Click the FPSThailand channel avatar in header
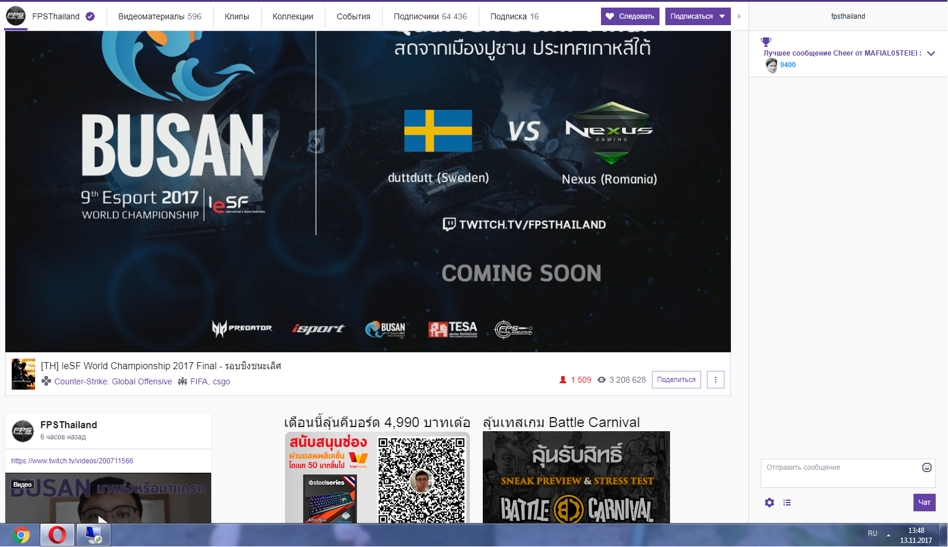The image size is (948, 547). pyautogui.click(x=16, y=16)
